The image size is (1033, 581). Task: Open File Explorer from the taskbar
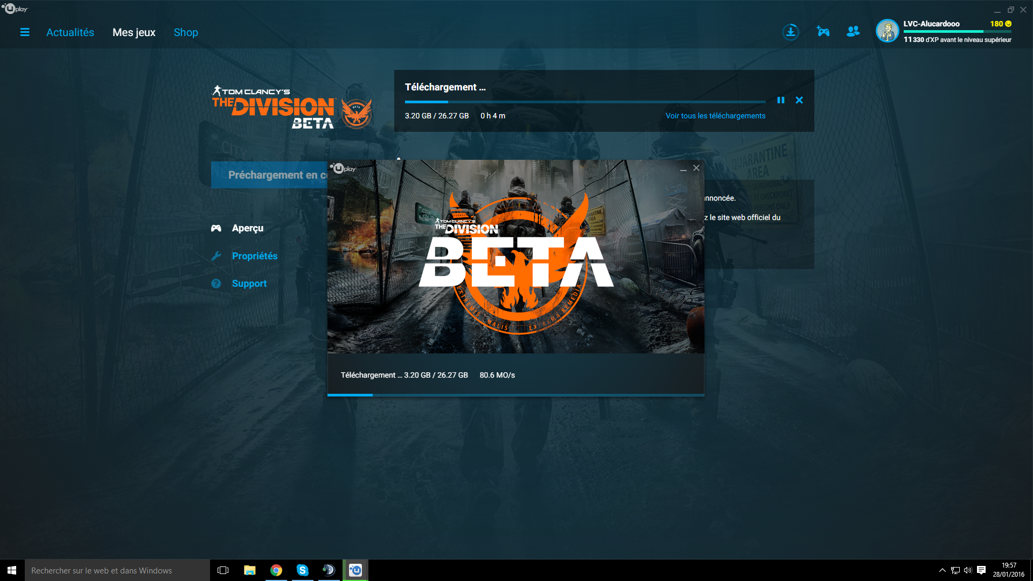(x=249, y=570)
